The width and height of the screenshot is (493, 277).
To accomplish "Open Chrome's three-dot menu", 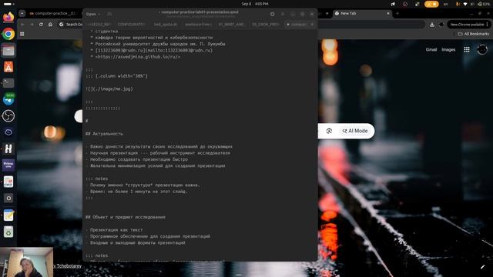I will [x=488, y=25].
